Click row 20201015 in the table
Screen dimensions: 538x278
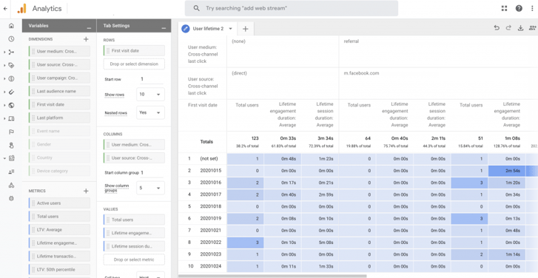tap(358, 171)
